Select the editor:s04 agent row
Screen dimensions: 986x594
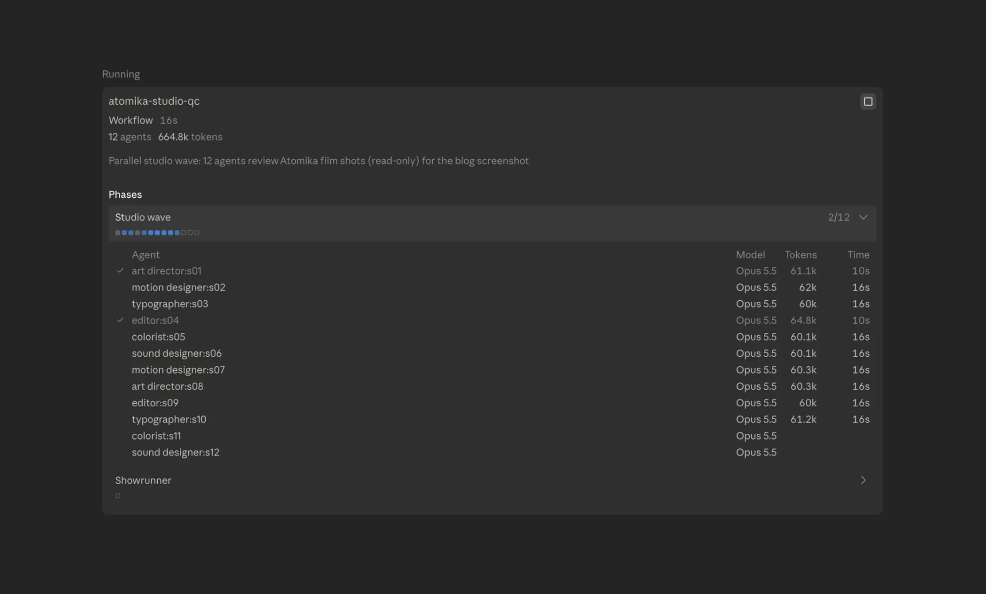[493, 320]
